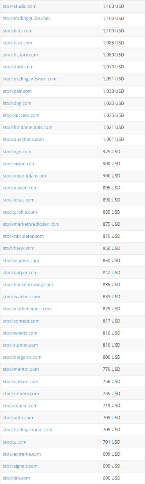
Task: Visit the stocktweets.com link
Action: pyautogui.click(x=20, y=333)
